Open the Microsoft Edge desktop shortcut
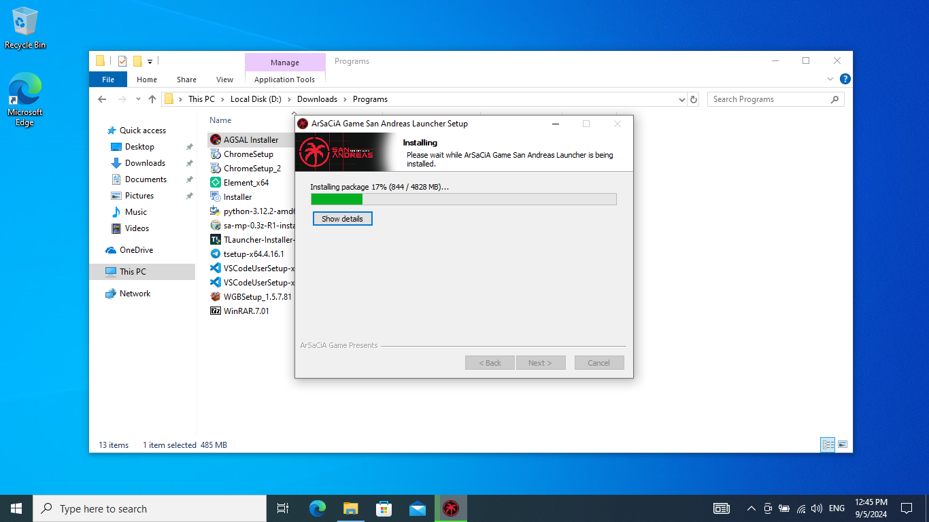Image resolution: width=929 pixels, height=522 pixels. coord(25,100)
